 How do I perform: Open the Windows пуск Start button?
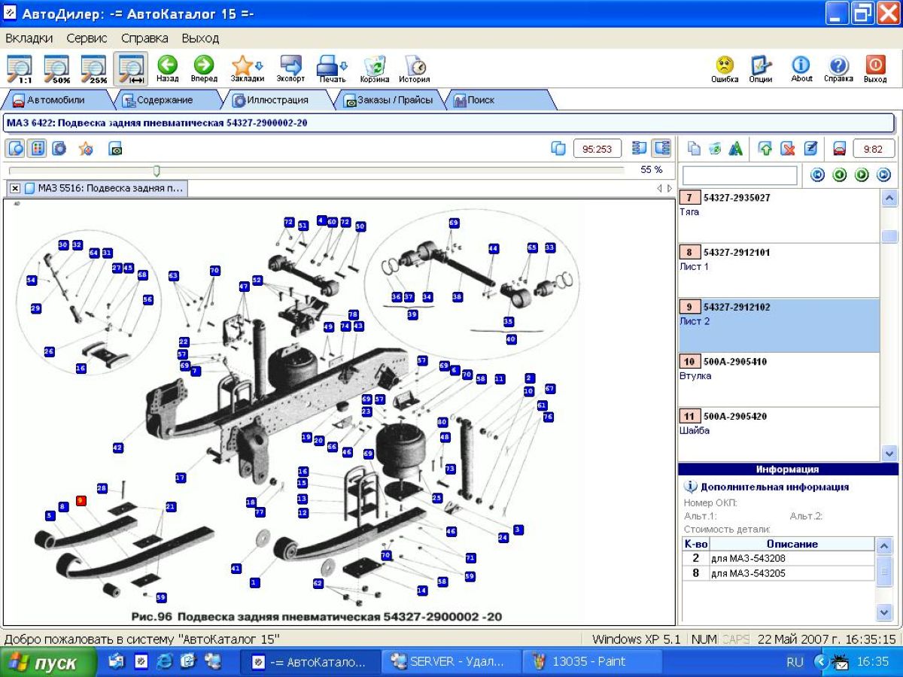click(49, 663)
